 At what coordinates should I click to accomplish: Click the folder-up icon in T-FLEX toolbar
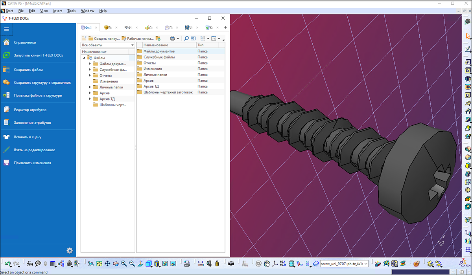(84, 38)
